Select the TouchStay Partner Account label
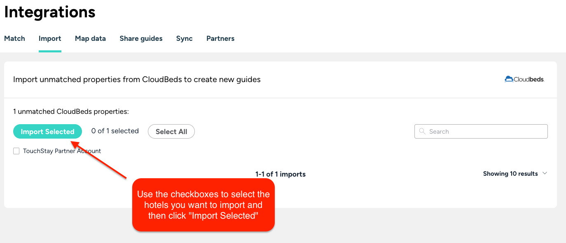566x243 pixels. click(62, 151)
